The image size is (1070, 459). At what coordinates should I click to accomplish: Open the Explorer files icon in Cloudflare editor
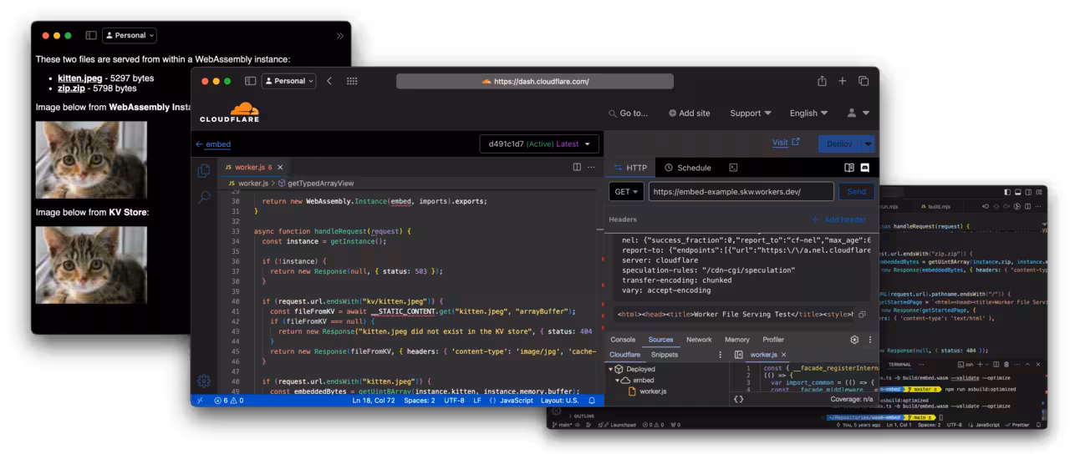[204, 170]
